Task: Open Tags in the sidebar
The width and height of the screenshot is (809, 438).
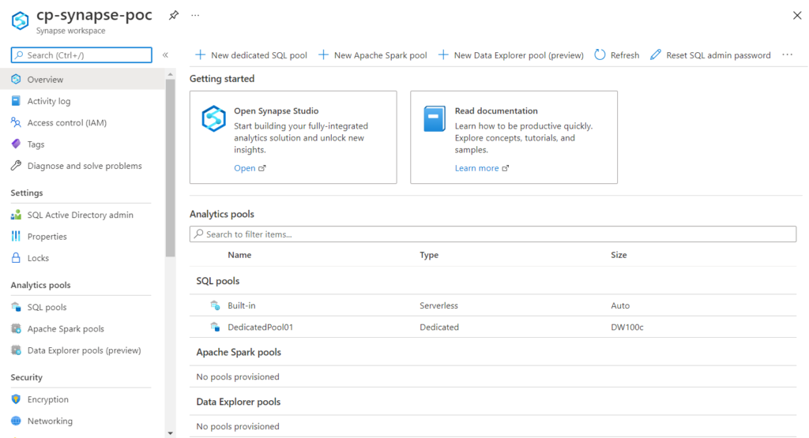Action: (36, 144)
